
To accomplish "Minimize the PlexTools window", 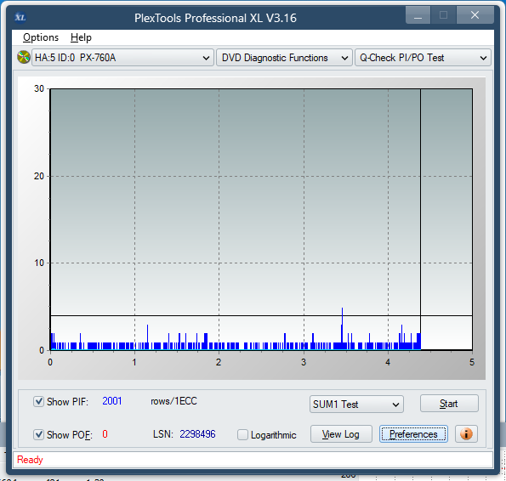I will click(x=418, y=15).
